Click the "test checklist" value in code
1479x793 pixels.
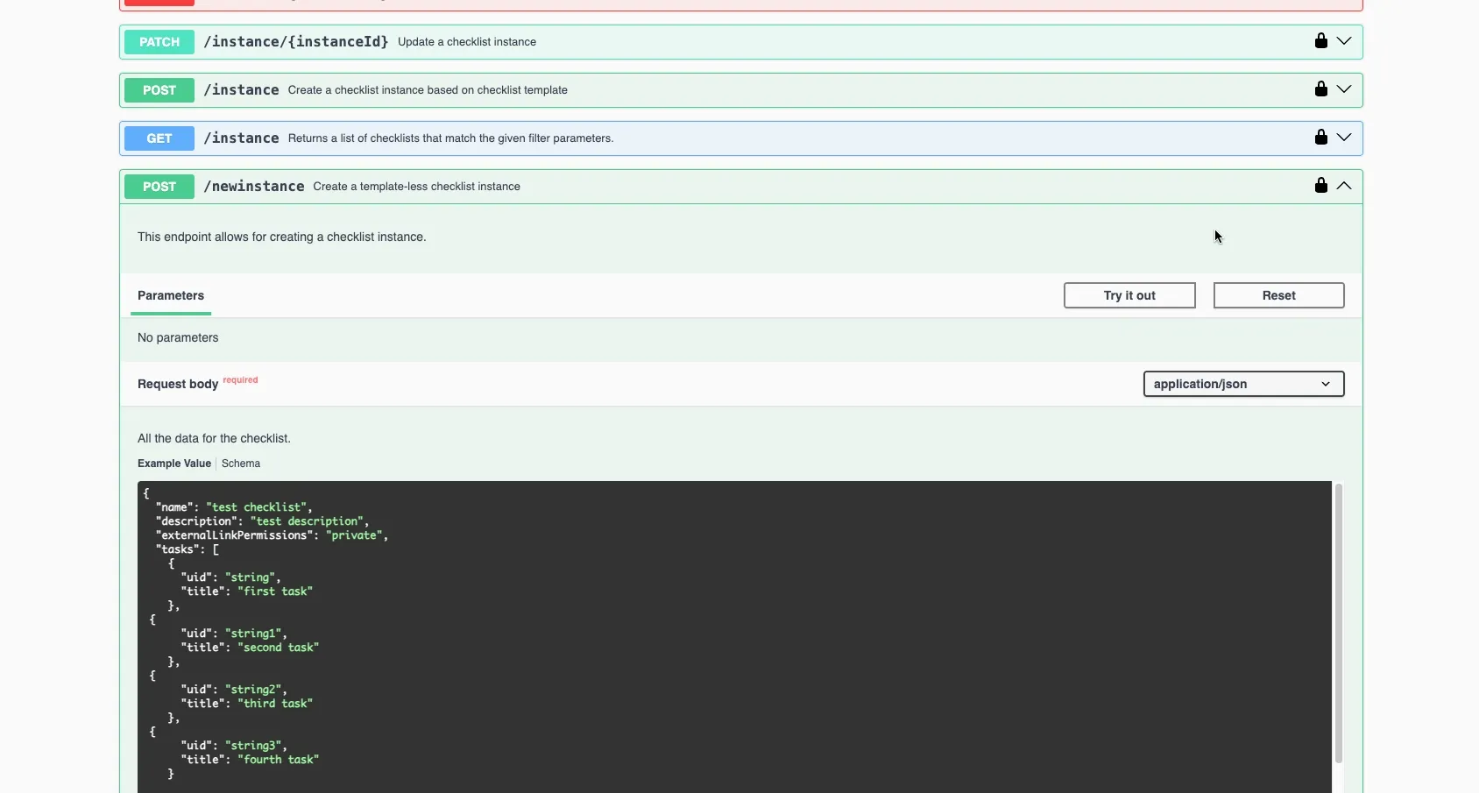256,507
